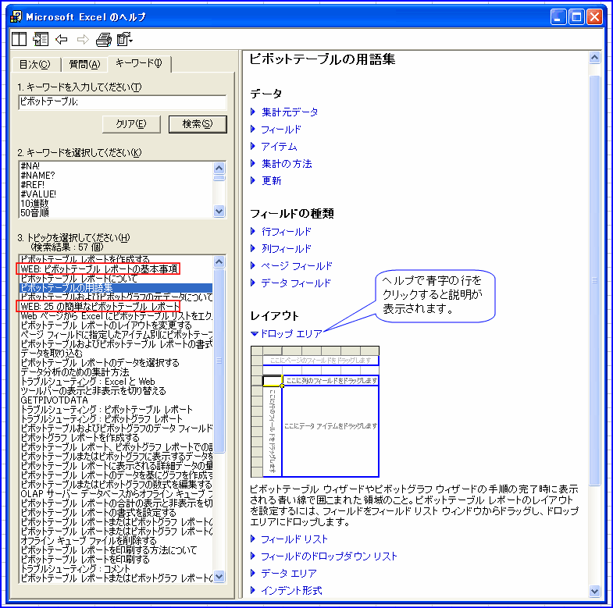This screenshot has width=613, height=608.
Task: Click the クリア button
Action: tap(131, 124)
